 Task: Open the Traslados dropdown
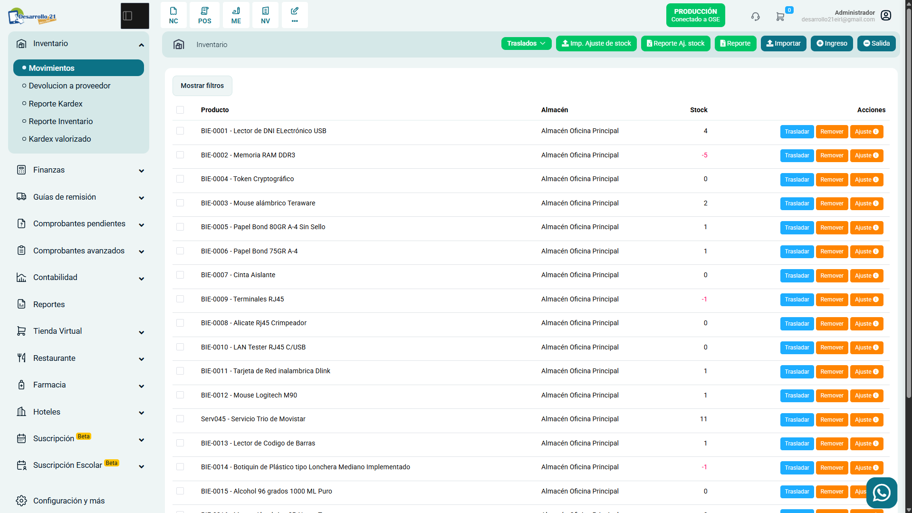click(x=526, y=43)
